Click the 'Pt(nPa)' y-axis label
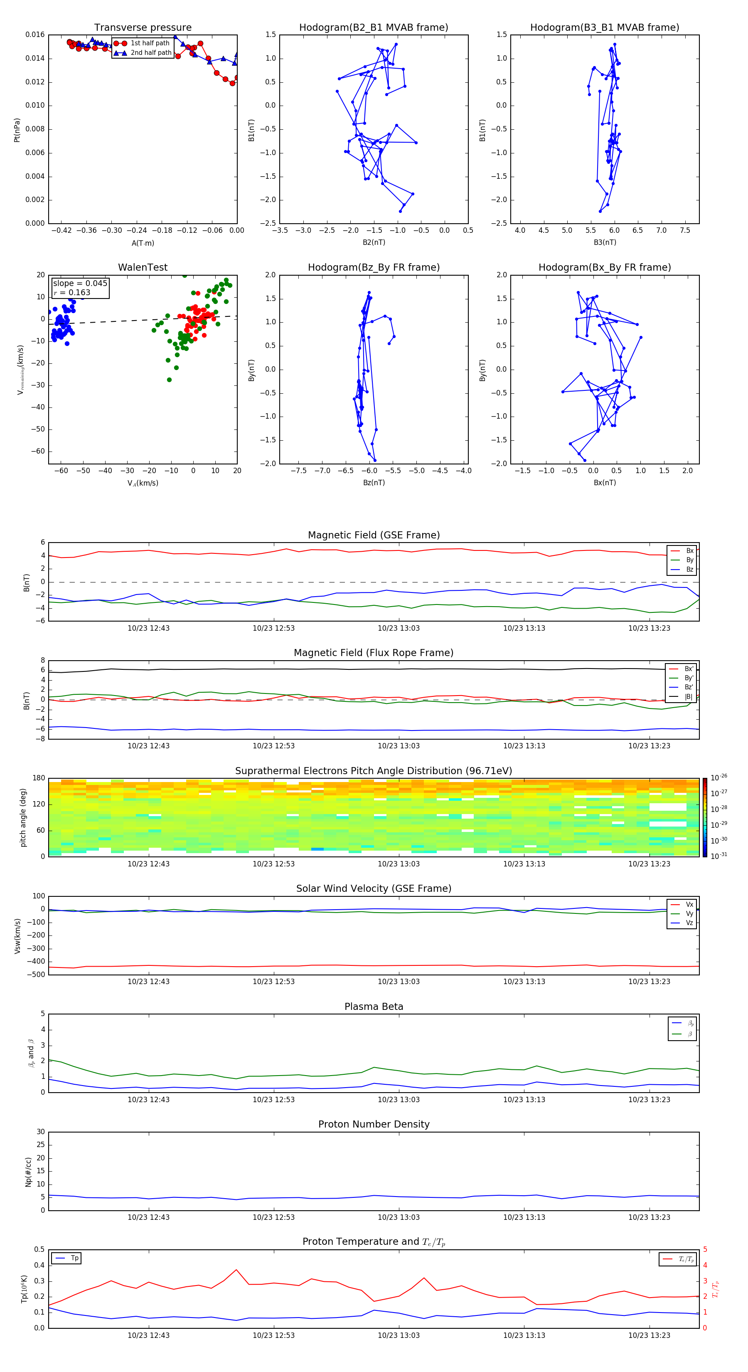Screen dimensions: 748x1372 [17, 129]
